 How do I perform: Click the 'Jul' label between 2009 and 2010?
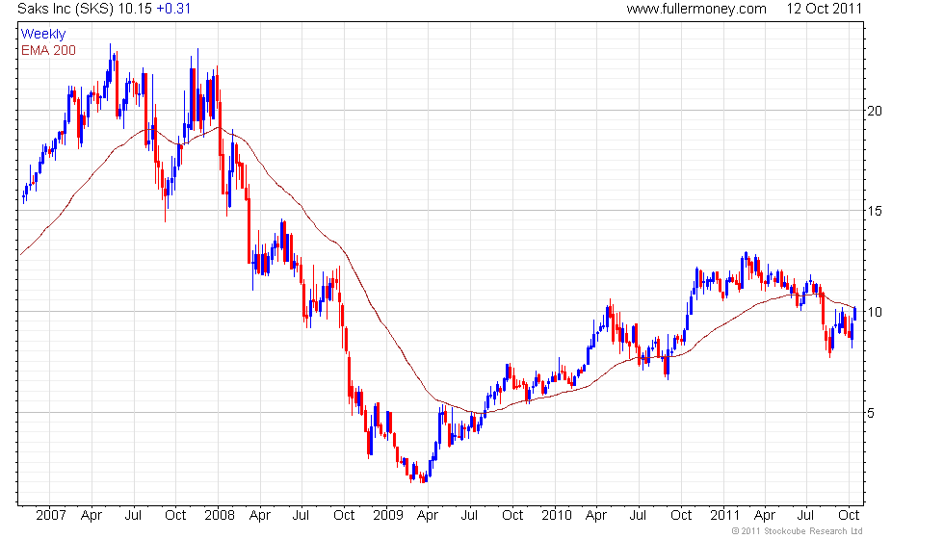pyautogui.click(x=469, y=516)
